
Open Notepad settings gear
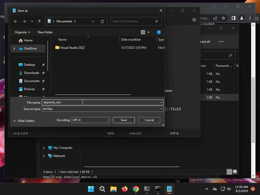pyautogui.click(x=194, y=20)
